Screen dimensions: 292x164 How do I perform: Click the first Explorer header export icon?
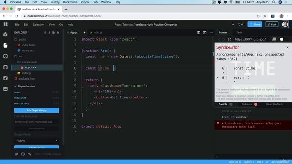(45, 32)
